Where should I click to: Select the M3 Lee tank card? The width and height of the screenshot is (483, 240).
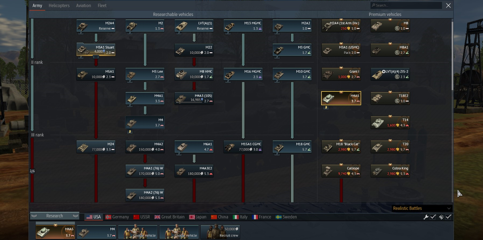[x=145, y=74]
